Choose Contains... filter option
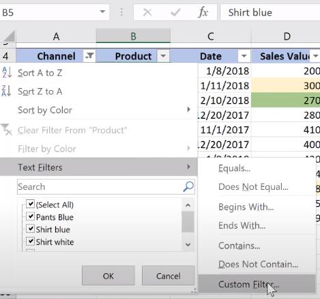 pos(257,246)
